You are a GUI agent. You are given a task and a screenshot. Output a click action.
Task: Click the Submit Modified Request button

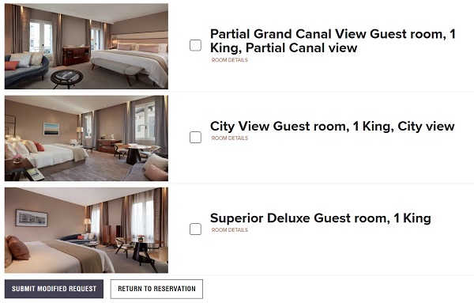[x=54, y=289]
